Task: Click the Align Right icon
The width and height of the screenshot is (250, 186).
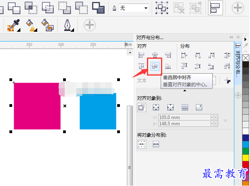Action: (168, 55)
